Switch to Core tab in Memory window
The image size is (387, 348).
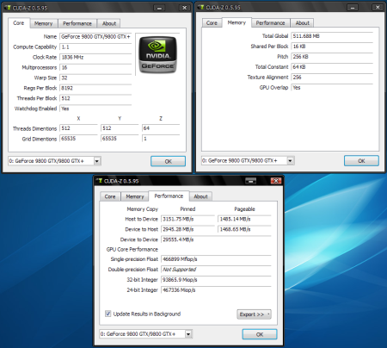[x=212, y=23]
